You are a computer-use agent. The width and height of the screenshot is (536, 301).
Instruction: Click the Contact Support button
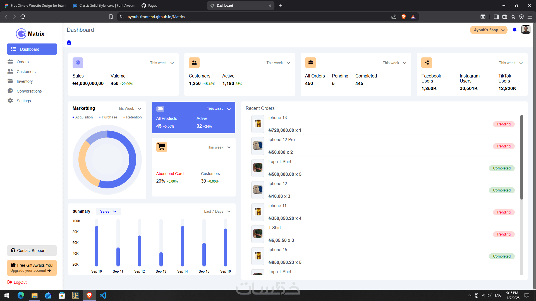pos(32,251)
